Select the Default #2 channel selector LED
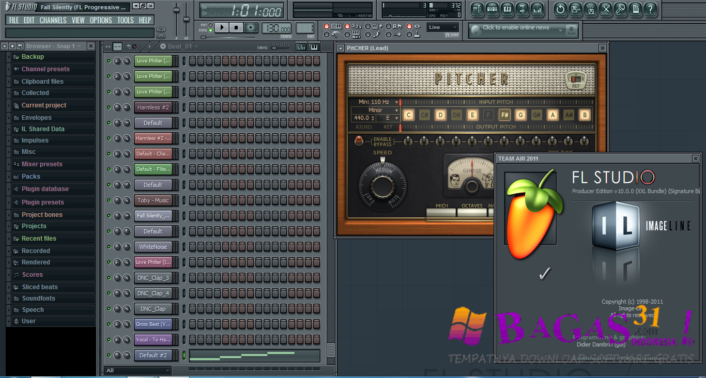The image size is (706, 378). pyautogui.click(x=184, y=355)
